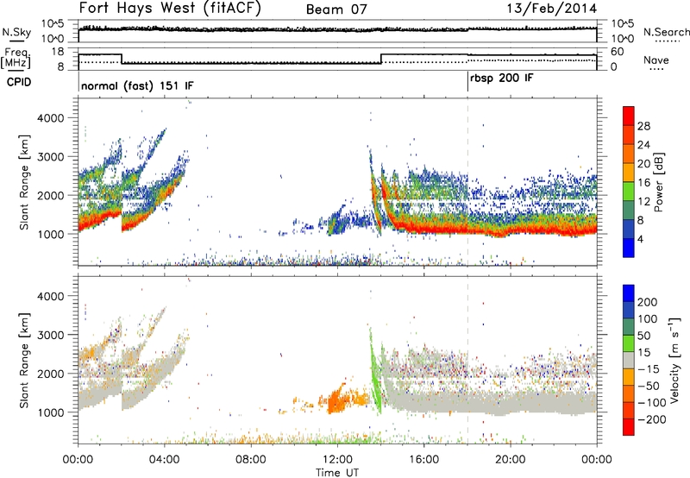Screen dimensions: 690x478
Task: Click the "200" label on the Velocity color bar
Action: [x=647, y=302]
